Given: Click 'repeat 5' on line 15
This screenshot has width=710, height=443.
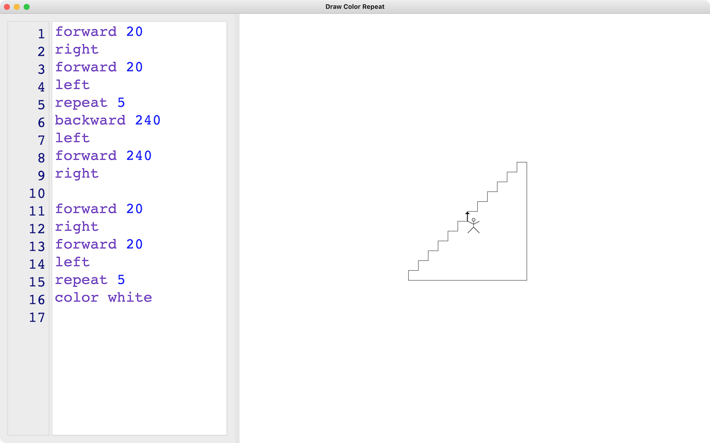Looking at the screenshot, I should point(90,280).
